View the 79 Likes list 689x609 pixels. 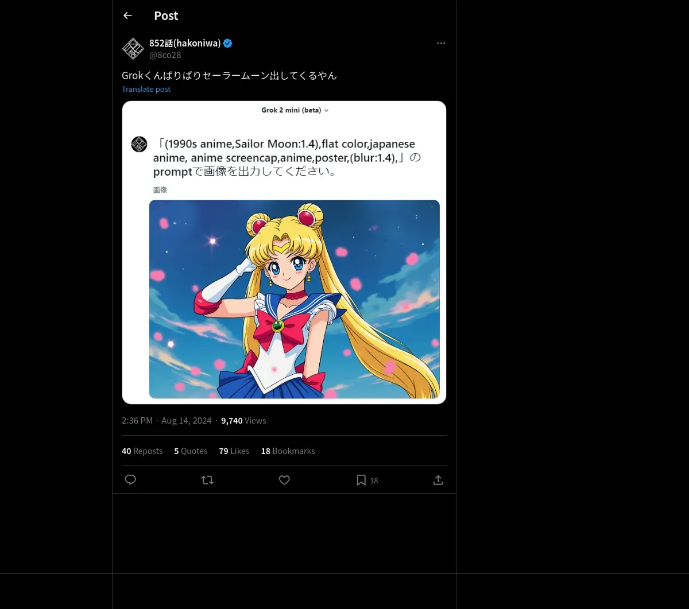click(x=234, y=451)
